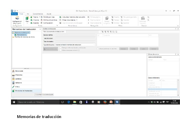Switch to the Complementos tab
The width and height of the screenshot is (180, 135).
(x=38, y=14)
